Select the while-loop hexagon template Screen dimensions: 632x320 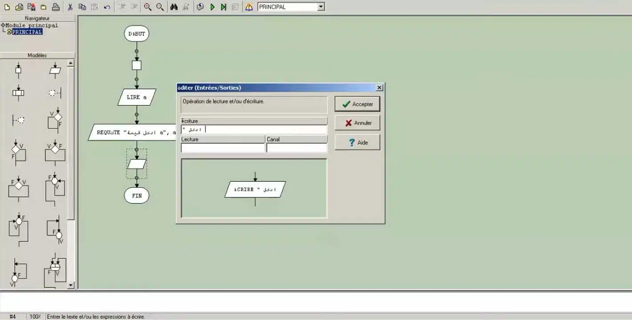55,190
